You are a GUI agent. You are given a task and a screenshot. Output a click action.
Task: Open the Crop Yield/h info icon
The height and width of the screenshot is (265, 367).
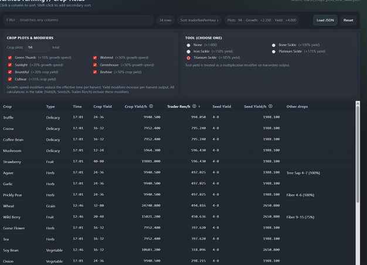coord(151,106)
